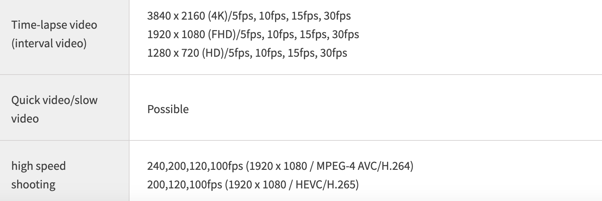Click the "Quick video/slow" label text
The width and height of the screenshot is (602, 201).
pyautogui.click(x=54, y=100)
